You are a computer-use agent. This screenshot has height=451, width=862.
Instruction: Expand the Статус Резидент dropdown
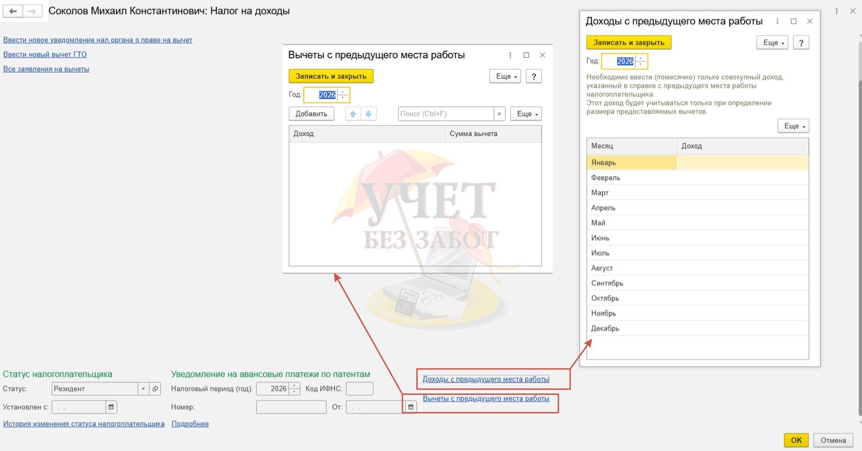coord(143,389)
